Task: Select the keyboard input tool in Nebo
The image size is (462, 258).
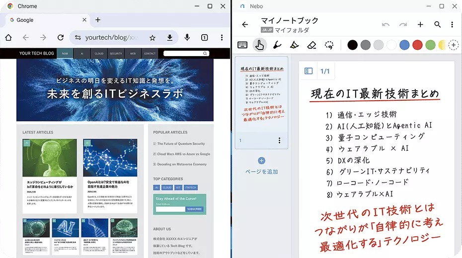Action: [x=242, y=45]
